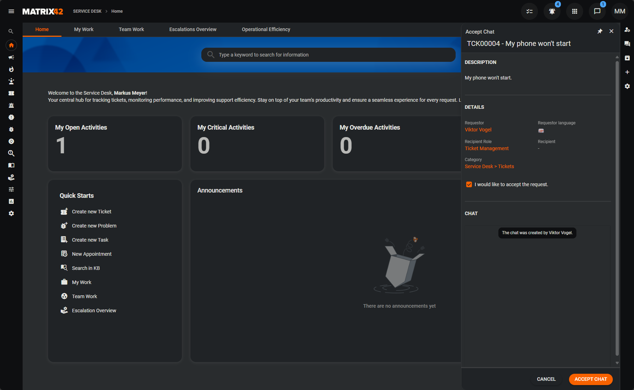
Task: Click the keyword search input field
Action: (328, 55)
